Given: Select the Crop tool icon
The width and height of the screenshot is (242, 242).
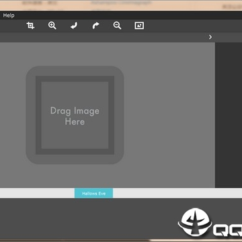Looking at the screenshot, I should point(30,26).
